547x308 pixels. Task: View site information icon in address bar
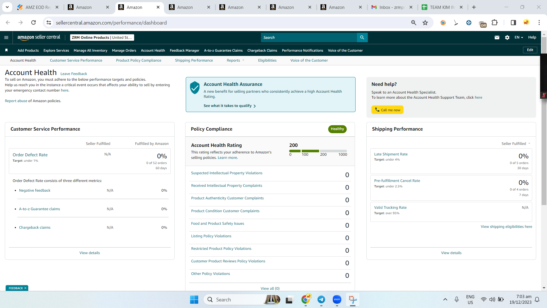point(49,23)
